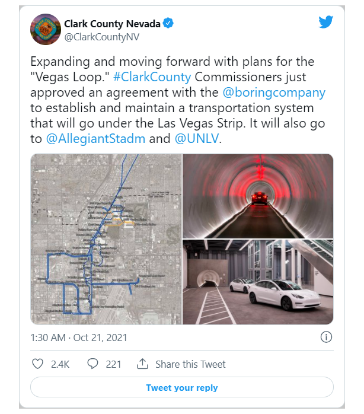The image size is (364, 414).
Task: Click the Share this Tweet text
Action: pyautogui.click(x=190, y=364)
